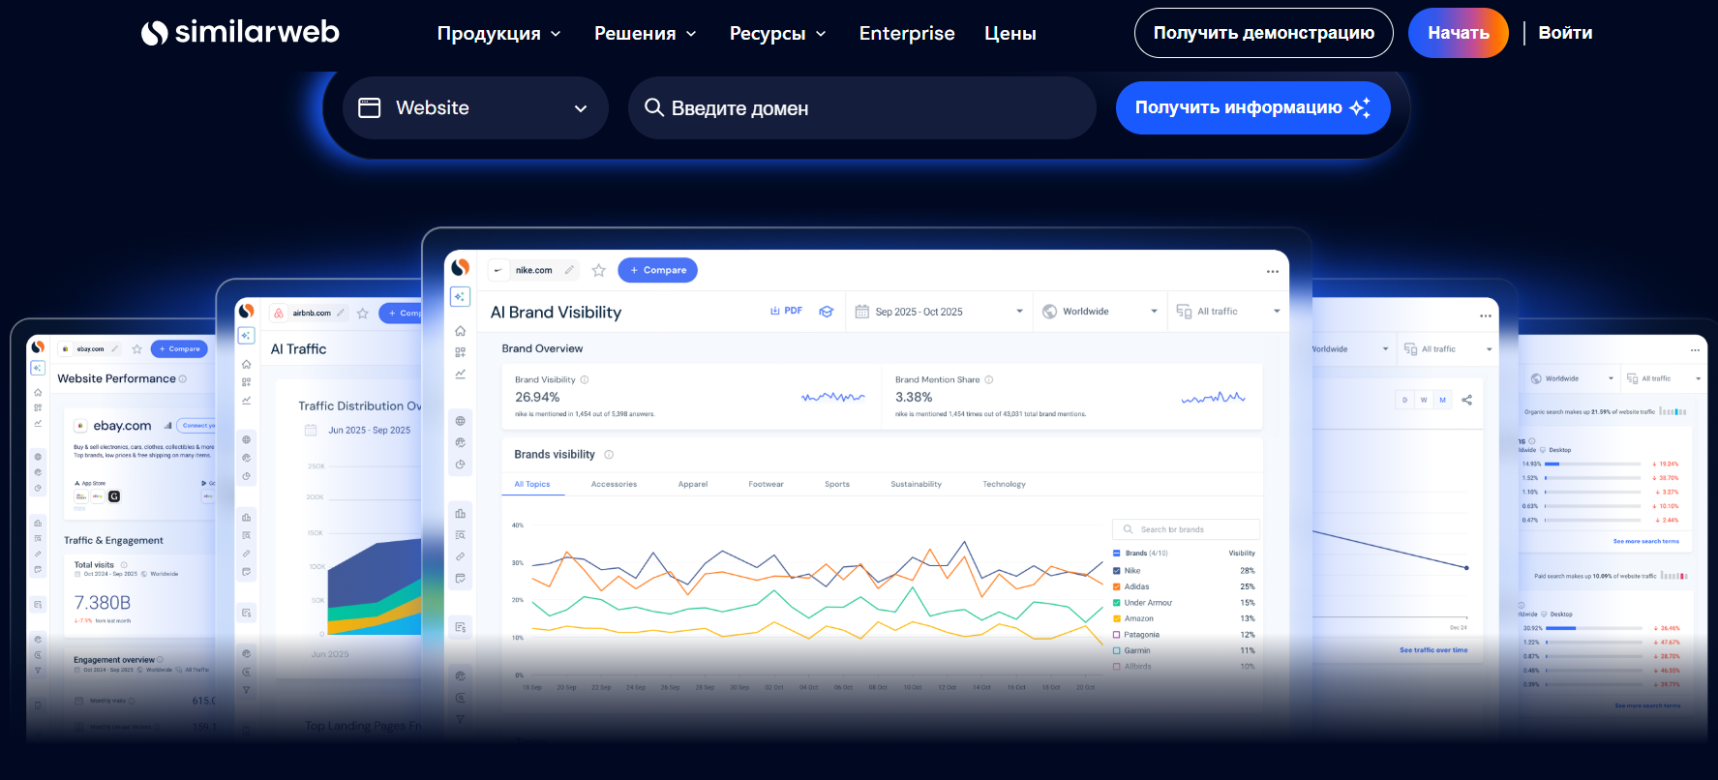Click the globe icon in nike.com dashboard sidebar
Viewport: 1718px width, 780px height.
click(461, 421)
